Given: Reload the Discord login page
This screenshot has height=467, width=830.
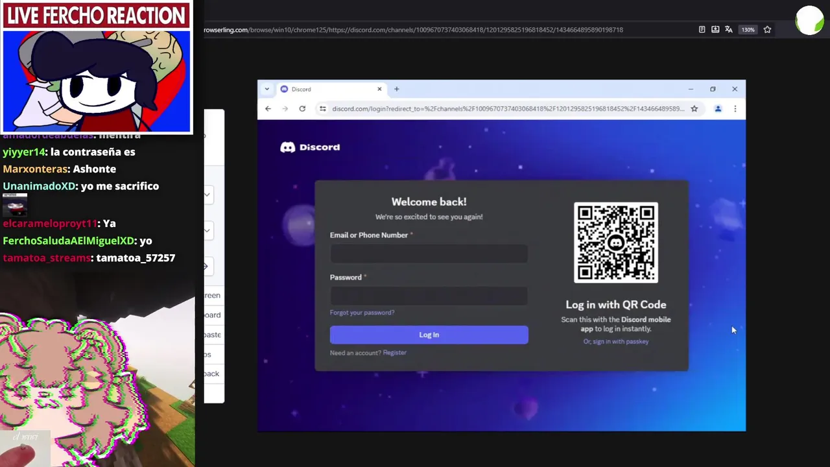Looking at the screenshot, I should tap(302, 108).
